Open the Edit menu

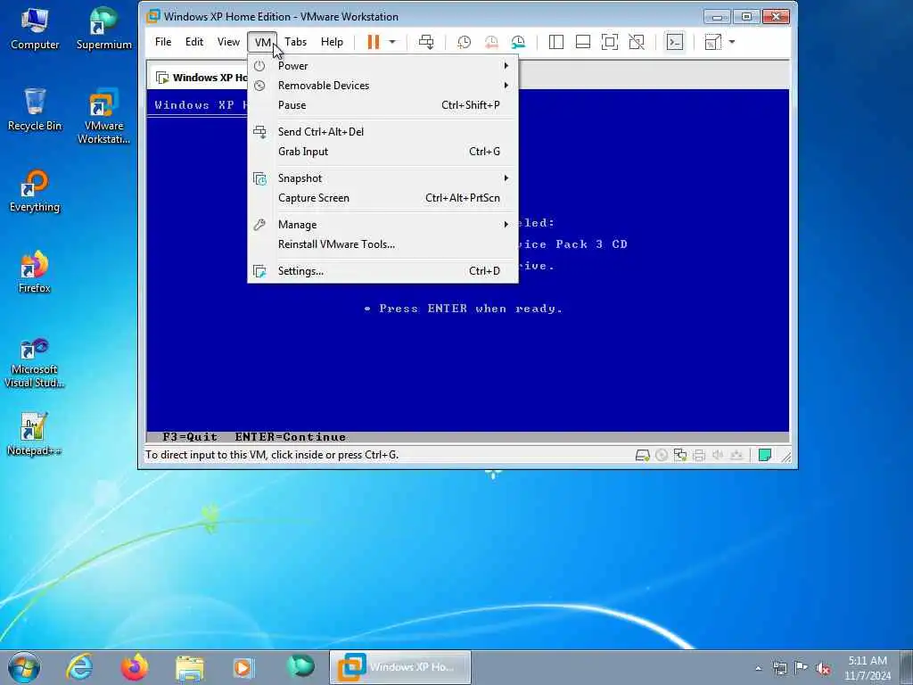tap(194, 42)
